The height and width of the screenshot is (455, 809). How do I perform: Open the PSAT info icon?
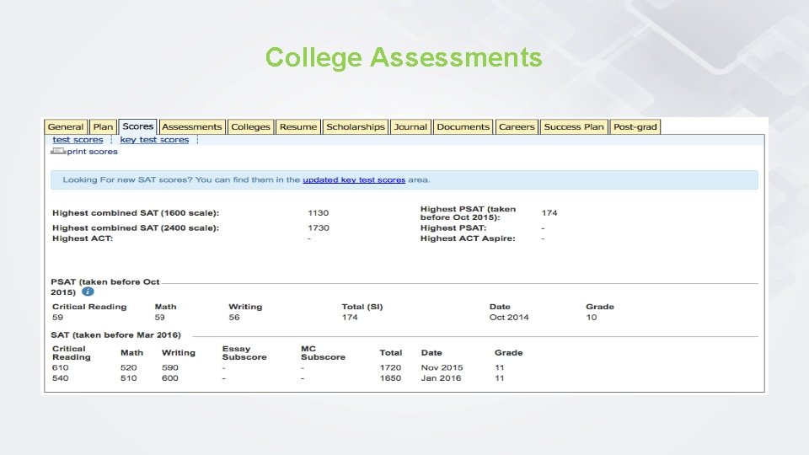point(88,292)
